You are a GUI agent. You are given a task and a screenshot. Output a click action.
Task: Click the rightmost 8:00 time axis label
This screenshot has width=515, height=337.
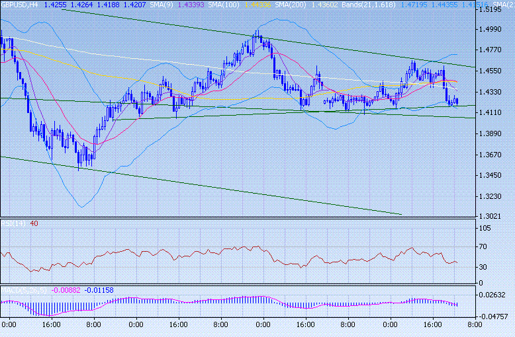point(473,325)
